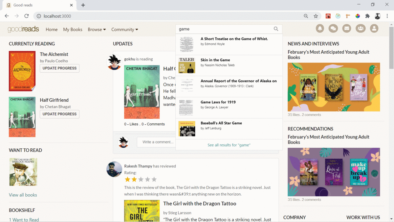This screenshot has height=222, width=394.
Task: Click the browser address bar
Action: tap(170, 16)
